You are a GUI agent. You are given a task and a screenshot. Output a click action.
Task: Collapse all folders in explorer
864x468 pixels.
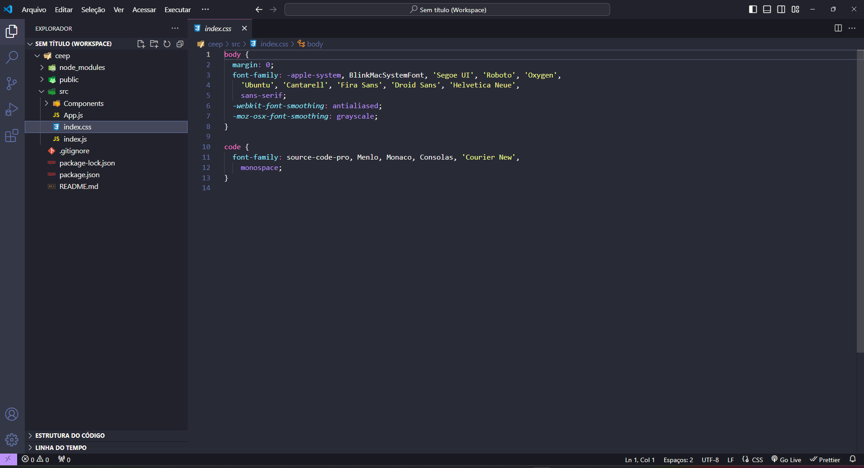click(x=180, y=44)
